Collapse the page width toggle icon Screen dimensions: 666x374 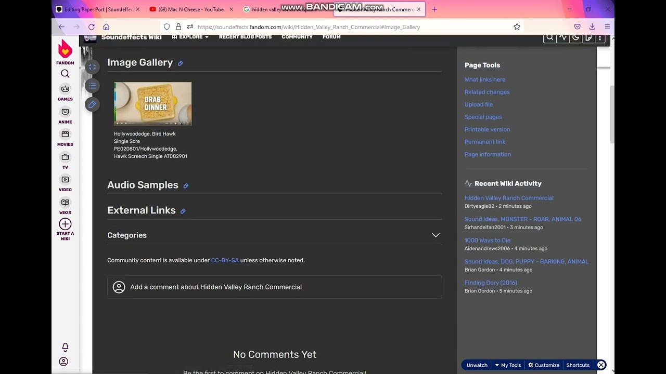click(x=92, y=67)
